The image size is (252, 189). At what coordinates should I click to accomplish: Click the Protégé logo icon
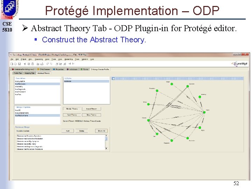tap(240, 64)
